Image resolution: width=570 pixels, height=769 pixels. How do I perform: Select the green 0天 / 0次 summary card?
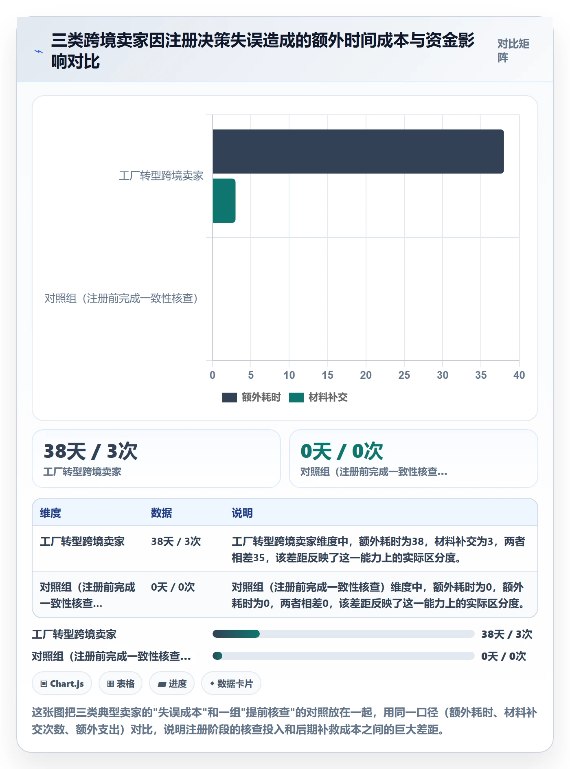pyautogui.click(x=414, y=459)
